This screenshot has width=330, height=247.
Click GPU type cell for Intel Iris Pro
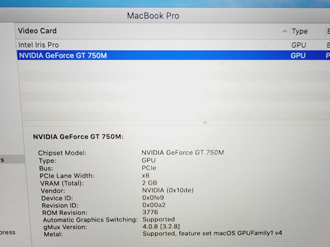click(298, 45)
